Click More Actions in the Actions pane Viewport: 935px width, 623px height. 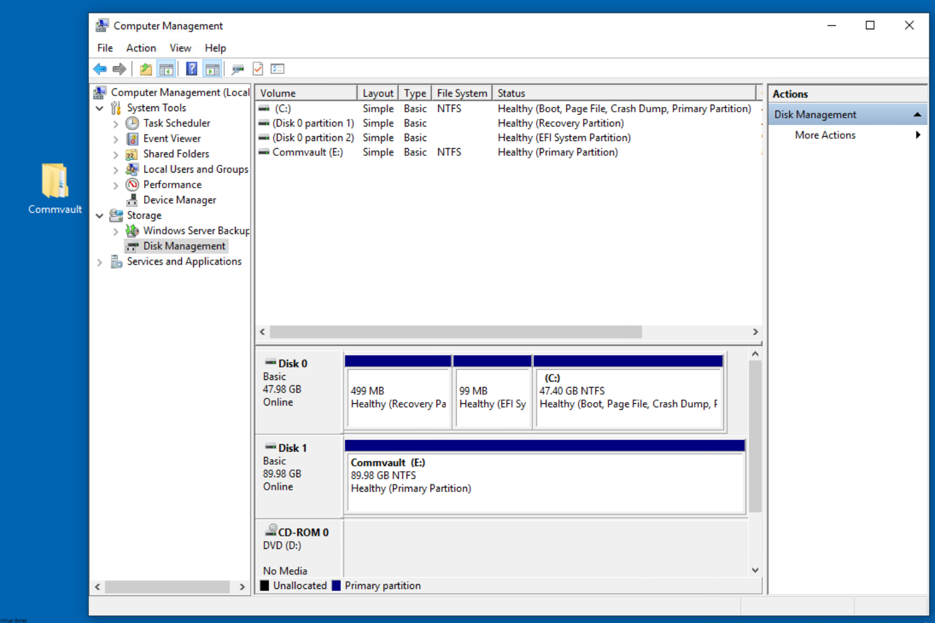[825, 135]
